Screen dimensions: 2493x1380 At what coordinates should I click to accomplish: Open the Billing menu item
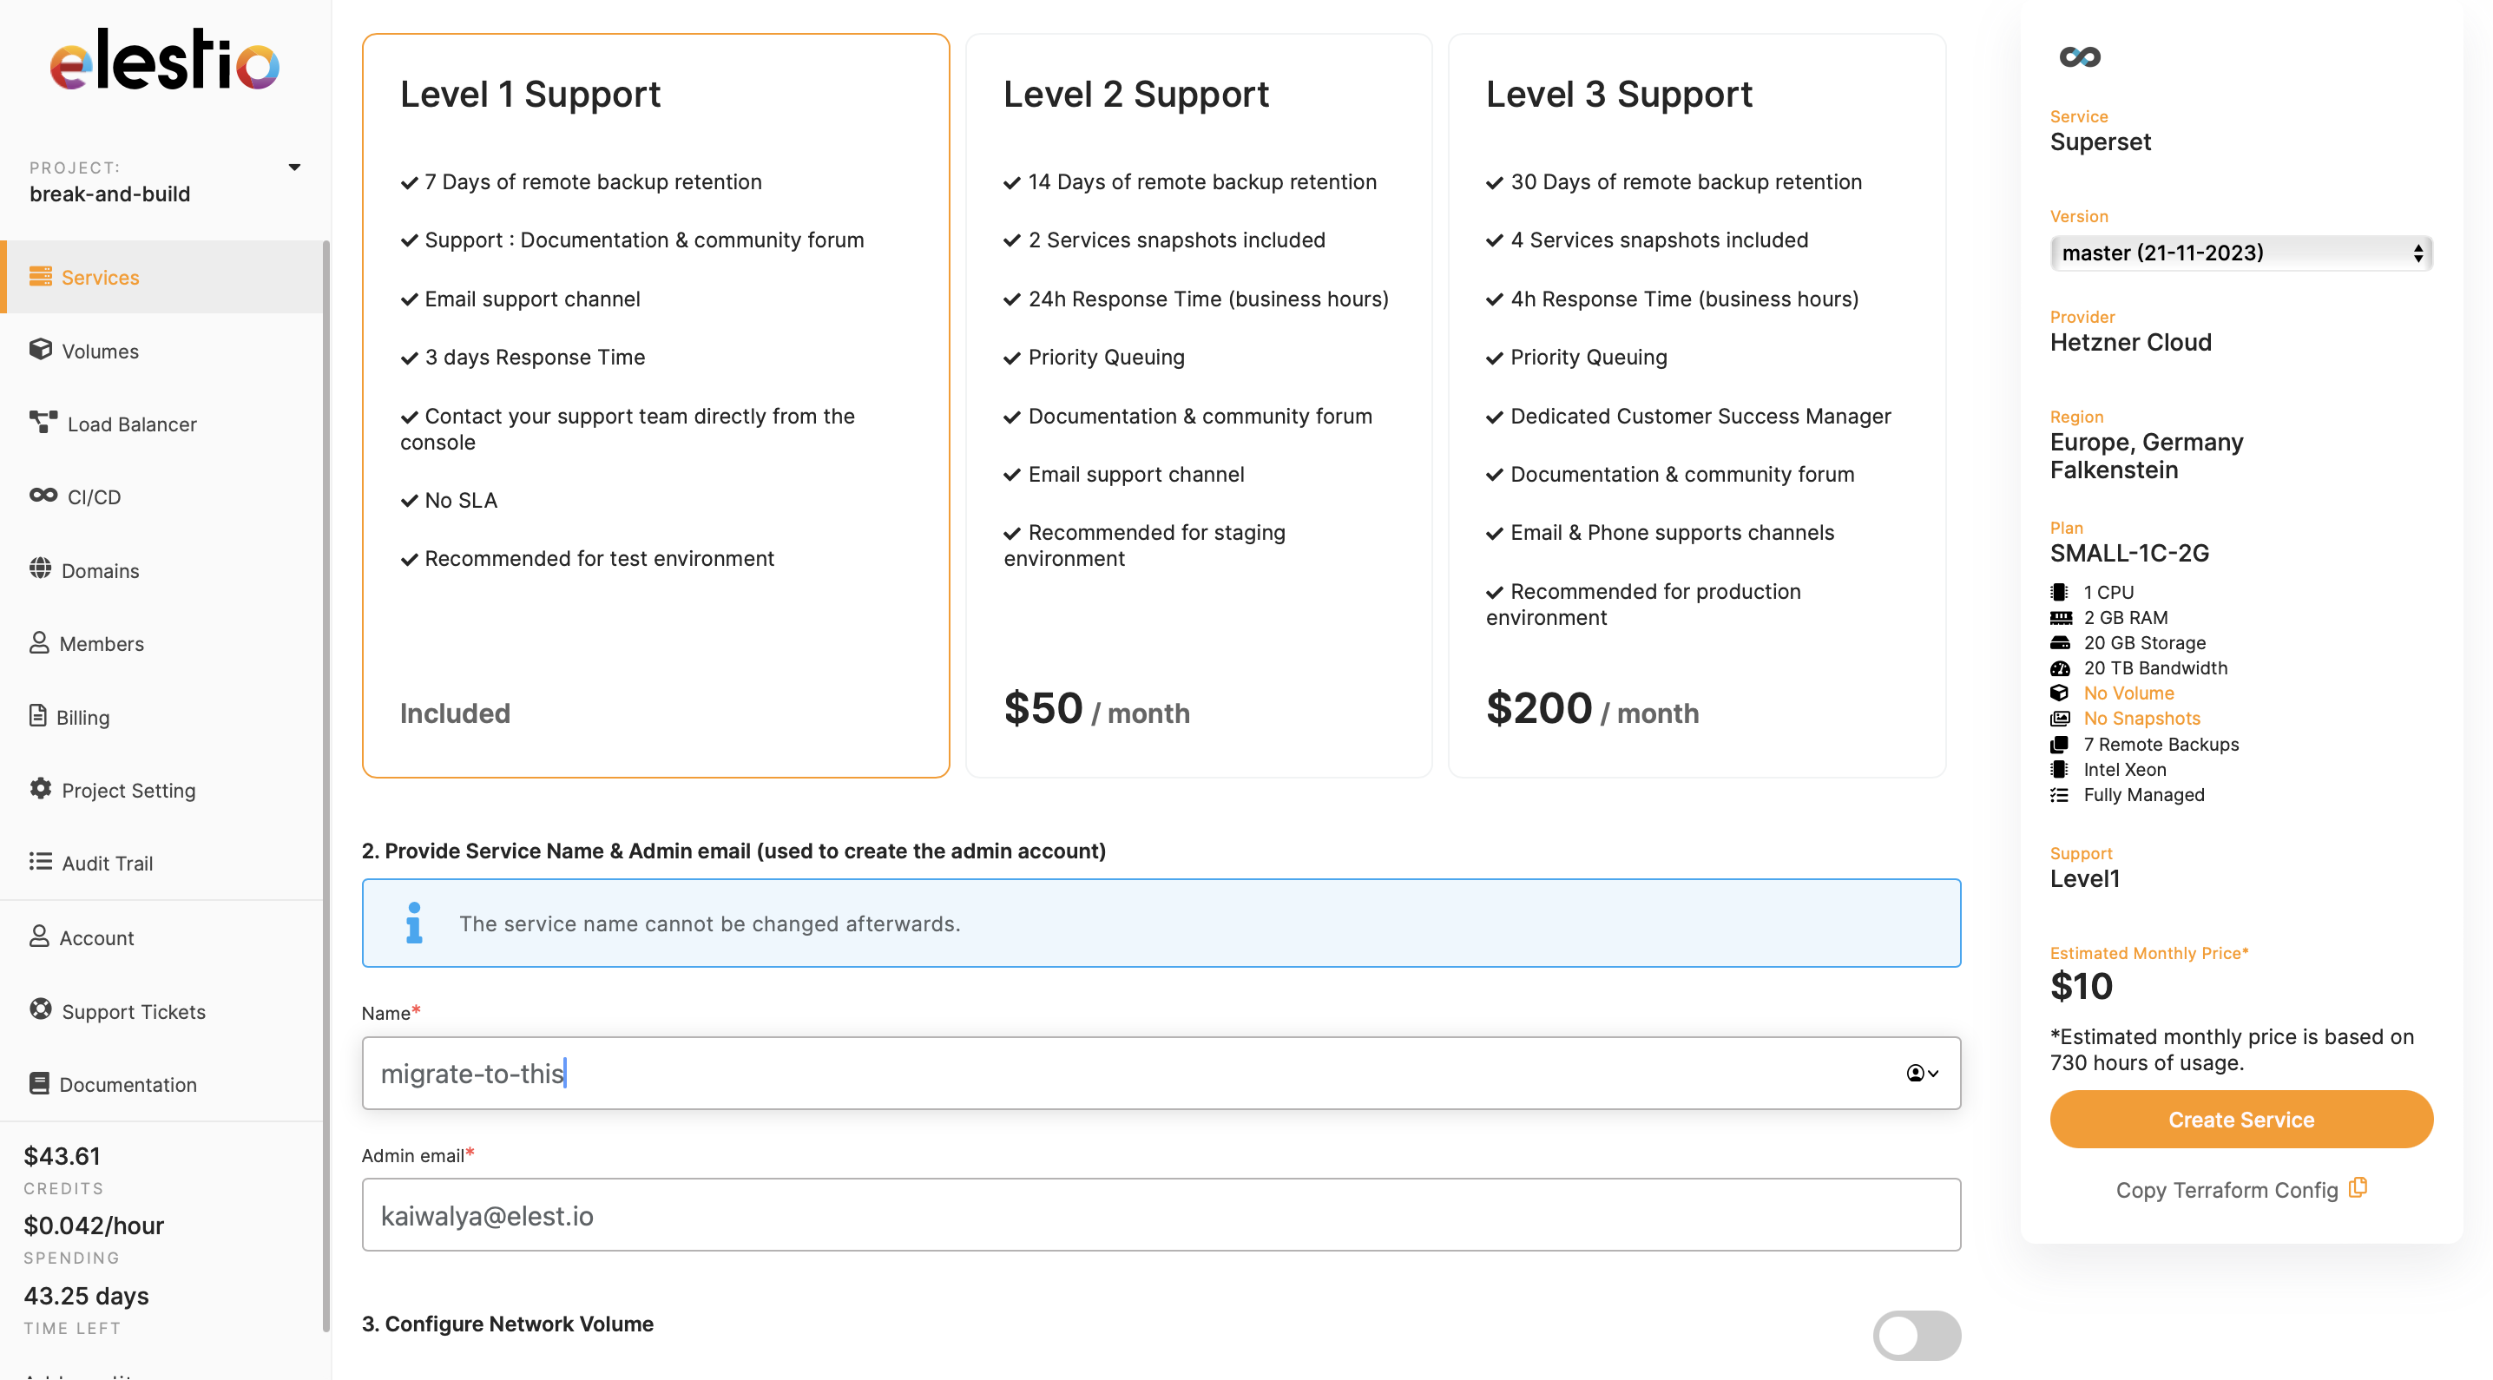coord(82,717)
